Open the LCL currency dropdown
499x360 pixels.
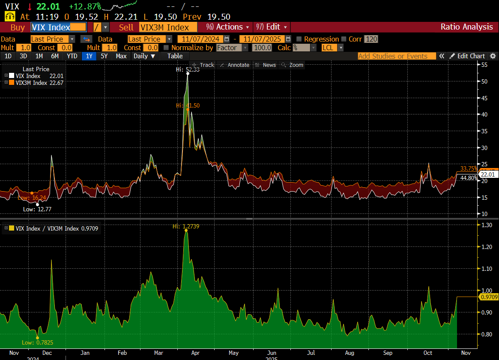[341, 48]
